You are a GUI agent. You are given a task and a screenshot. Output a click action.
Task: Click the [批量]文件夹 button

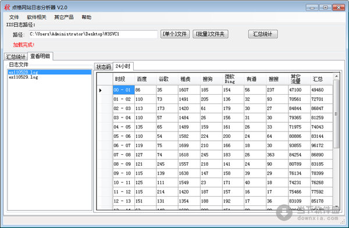211,34
